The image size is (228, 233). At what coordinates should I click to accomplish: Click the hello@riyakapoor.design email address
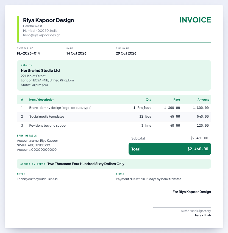pos(42,35)
